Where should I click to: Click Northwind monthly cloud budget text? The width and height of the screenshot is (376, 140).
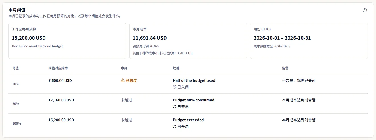37,46
